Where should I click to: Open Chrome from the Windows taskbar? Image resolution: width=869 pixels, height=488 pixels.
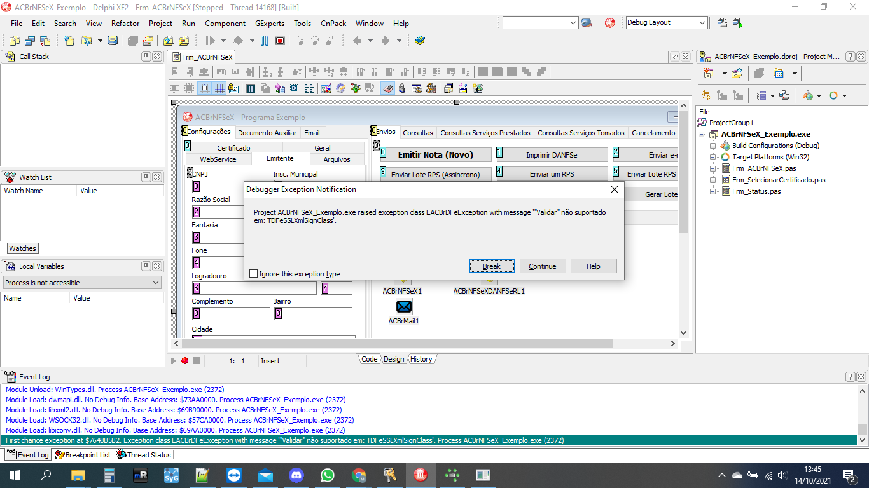(x=359, y=475)
